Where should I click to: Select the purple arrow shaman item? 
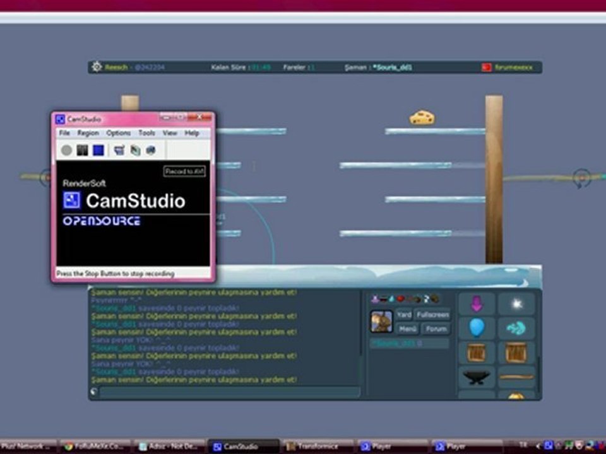[x=477, y=303]
